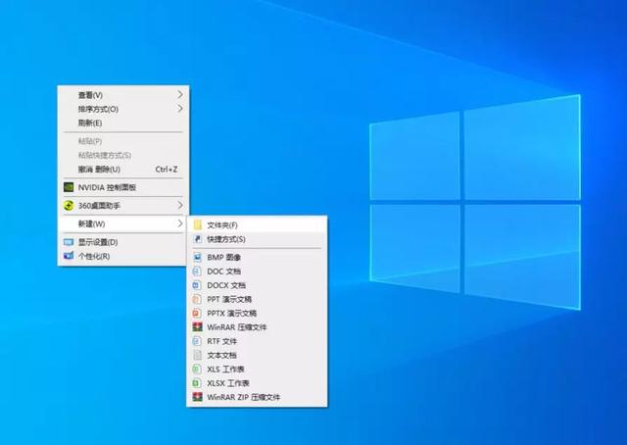
Task: Create a new DOCX 文档
Action: (x=223, y=285)
